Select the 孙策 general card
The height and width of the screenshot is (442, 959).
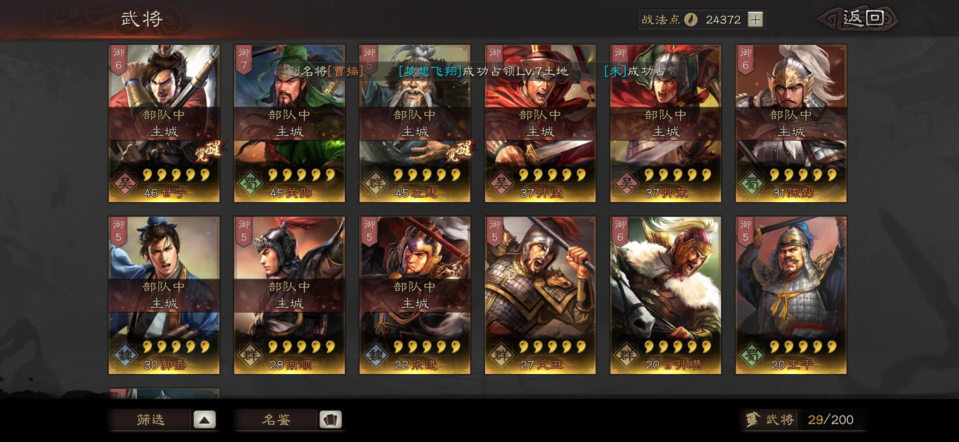666,124
